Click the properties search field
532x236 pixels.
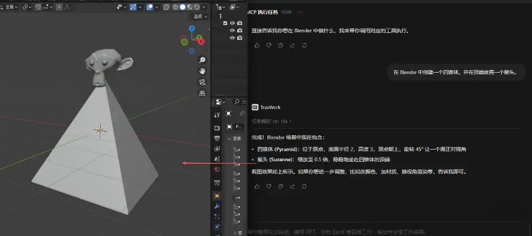(239, 102)
